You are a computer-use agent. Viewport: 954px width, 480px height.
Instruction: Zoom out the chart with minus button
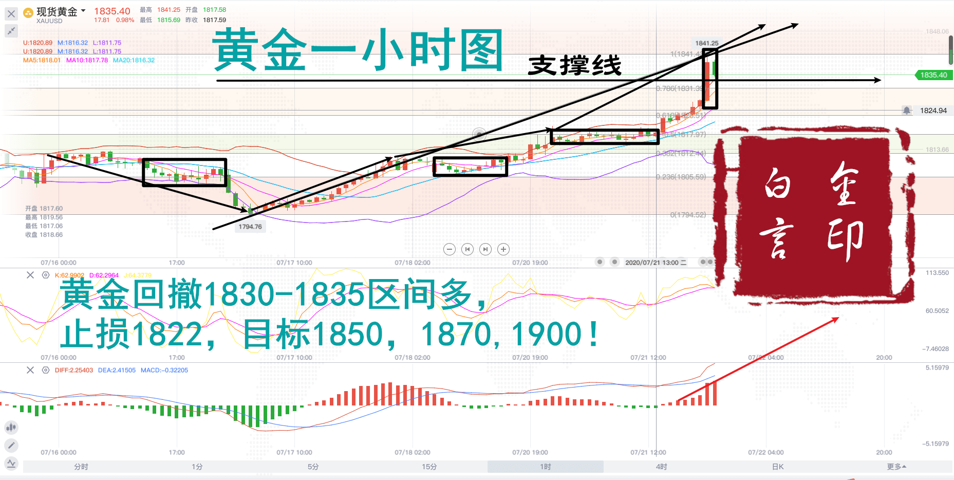(x=450, y=249)
